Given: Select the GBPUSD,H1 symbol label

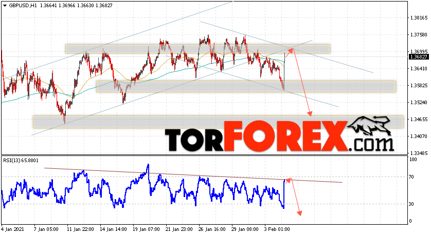Looking at the screenshot, I should tap(23, 6).
